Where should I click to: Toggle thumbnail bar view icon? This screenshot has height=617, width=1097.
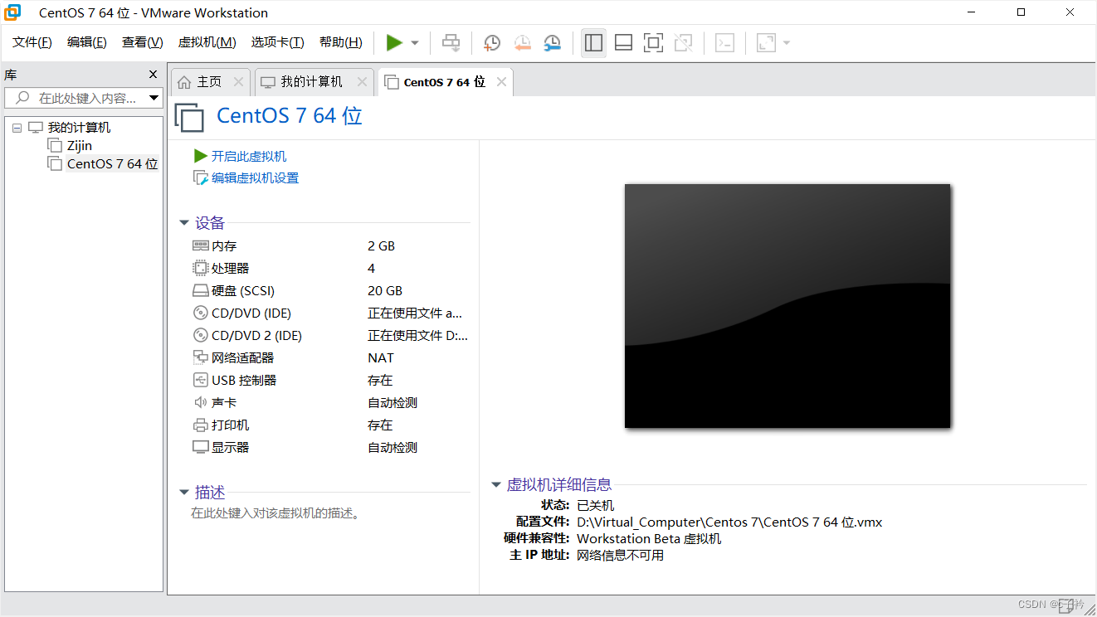coord(624,42)
